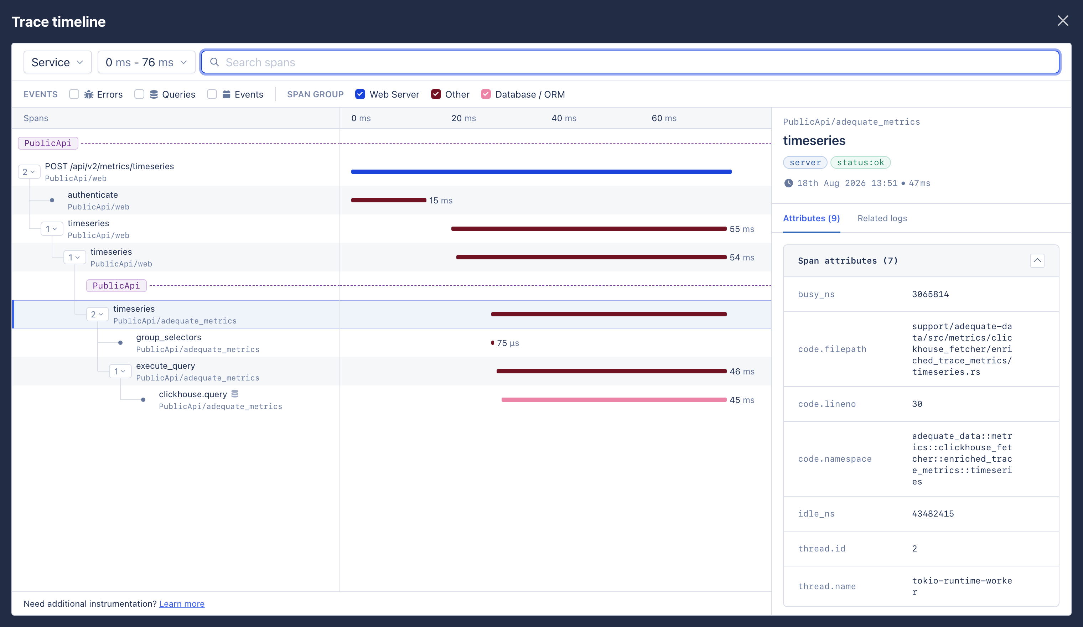Switch to the Attributes (9) tab
Image resolution: width=1083 pixels, height=627 pixels.
pyautogui.click(x=812, y=218)
